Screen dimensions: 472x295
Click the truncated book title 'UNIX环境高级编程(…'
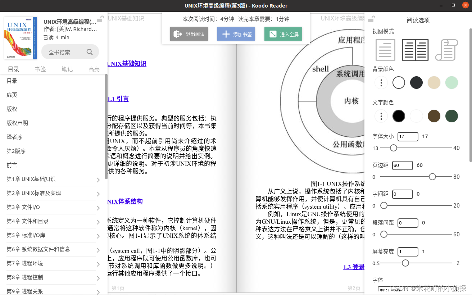pos(70,22)
